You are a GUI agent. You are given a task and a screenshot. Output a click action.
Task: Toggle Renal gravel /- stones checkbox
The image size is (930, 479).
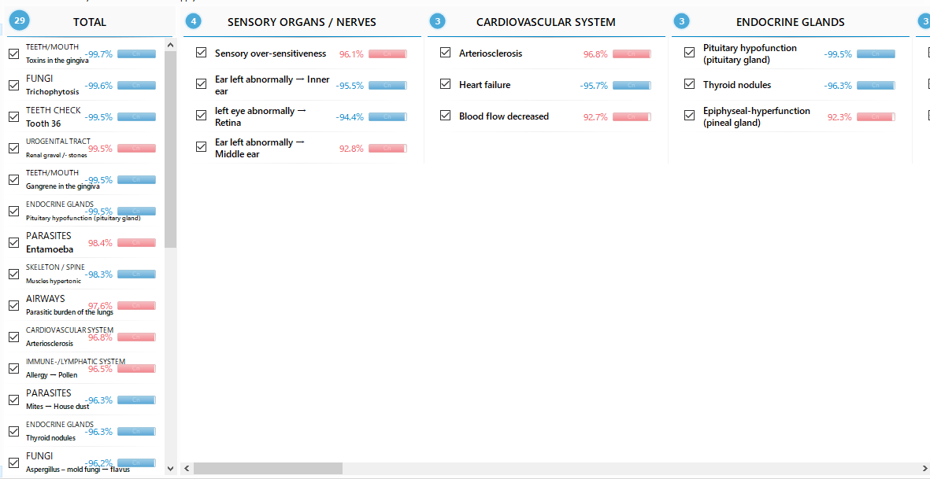tap(13, 148)
